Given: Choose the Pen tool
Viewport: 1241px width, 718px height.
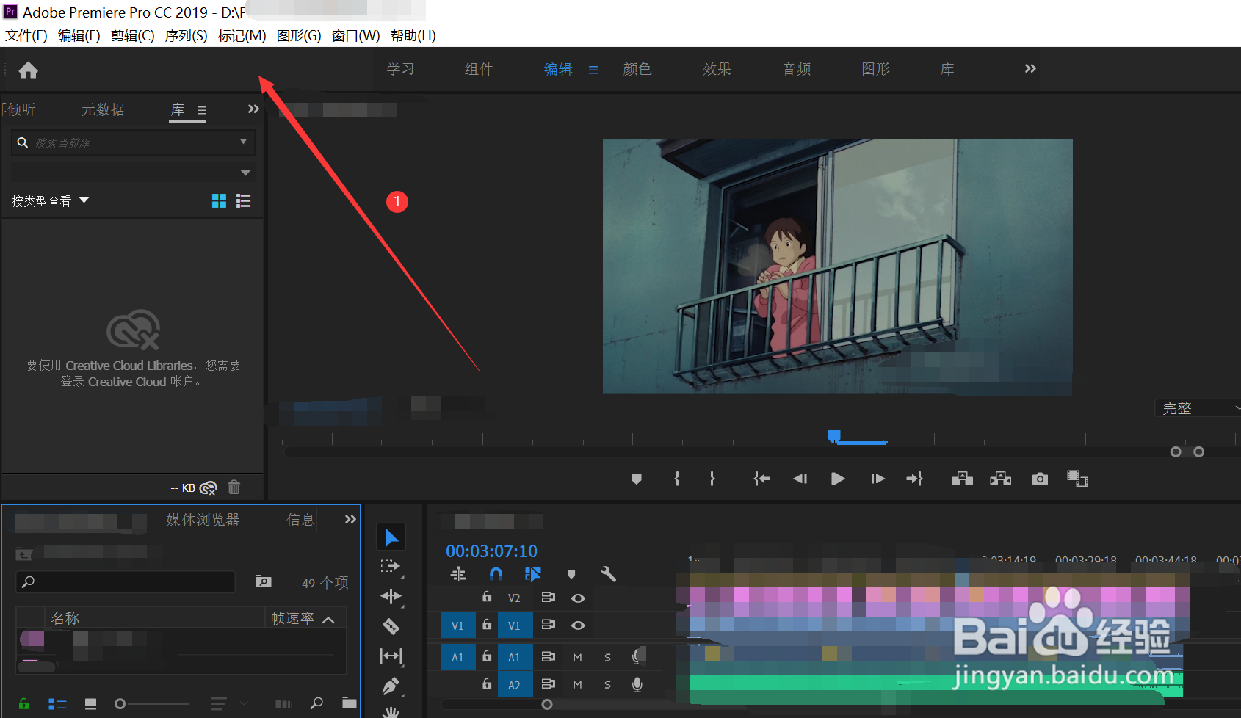Looking at the screenshot, I should click(x=391, y=686).
